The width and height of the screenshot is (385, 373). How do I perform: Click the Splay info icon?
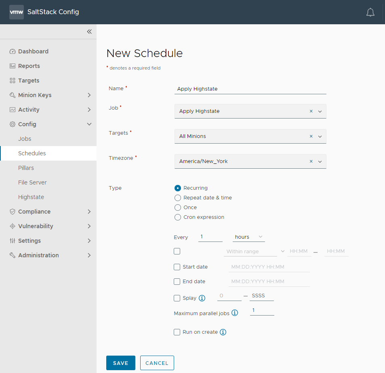[x=202, y=298]
